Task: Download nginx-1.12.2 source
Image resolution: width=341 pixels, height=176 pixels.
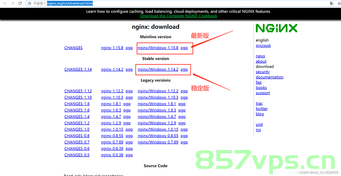Action: 112,91
